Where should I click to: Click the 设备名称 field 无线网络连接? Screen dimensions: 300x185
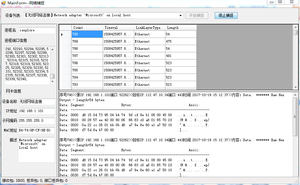coord(37,101)
